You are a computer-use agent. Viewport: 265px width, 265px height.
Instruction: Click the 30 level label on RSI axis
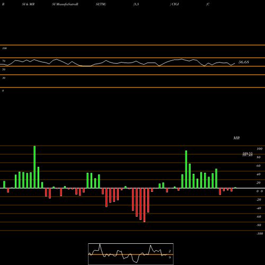[x=4, y=78]
